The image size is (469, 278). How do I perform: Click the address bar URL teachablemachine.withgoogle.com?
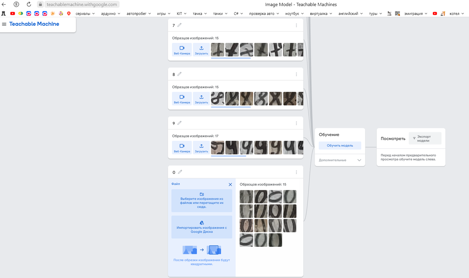(82, 5)
